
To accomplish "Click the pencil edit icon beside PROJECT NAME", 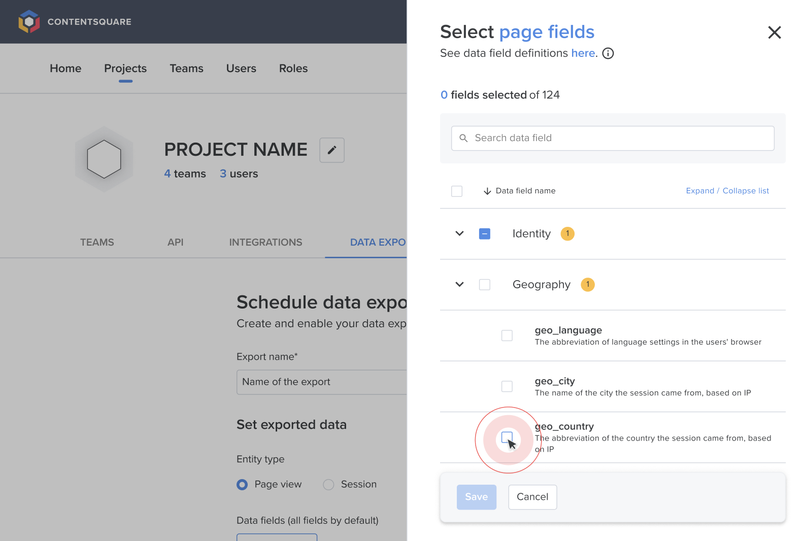I will click(x=332, y=150).
